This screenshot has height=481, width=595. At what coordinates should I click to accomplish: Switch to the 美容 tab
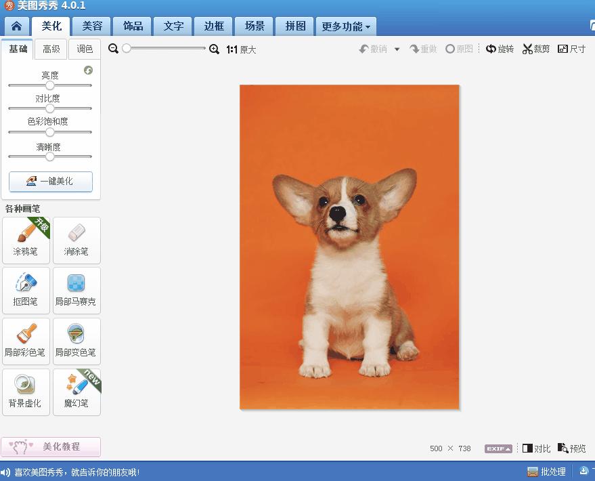coord(92,26)
